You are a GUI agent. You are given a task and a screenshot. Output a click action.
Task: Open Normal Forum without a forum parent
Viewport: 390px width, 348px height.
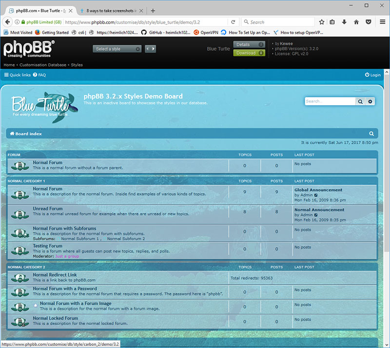(47, 162)
